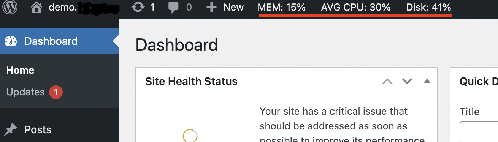Click the Dashboard gauge icon in sidebar
This screenshot has width=498, height=142.
coord(11,41)
